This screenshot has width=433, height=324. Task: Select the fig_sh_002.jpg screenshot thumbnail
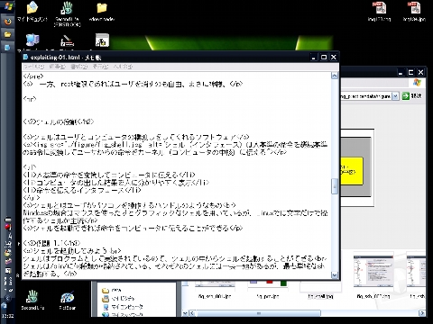373,271
